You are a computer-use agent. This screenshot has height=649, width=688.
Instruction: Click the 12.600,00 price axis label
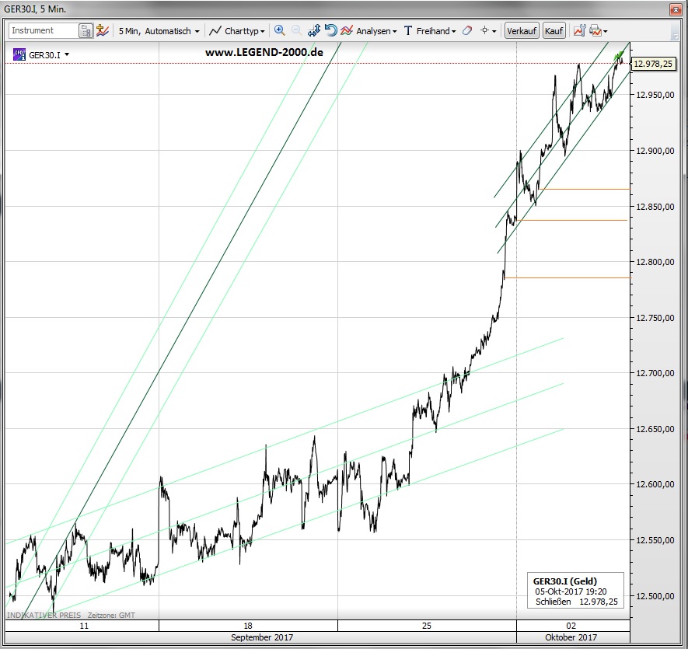655,484
